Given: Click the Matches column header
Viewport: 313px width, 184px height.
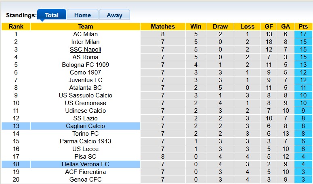Looking at the screenshot, I should 163,27.
